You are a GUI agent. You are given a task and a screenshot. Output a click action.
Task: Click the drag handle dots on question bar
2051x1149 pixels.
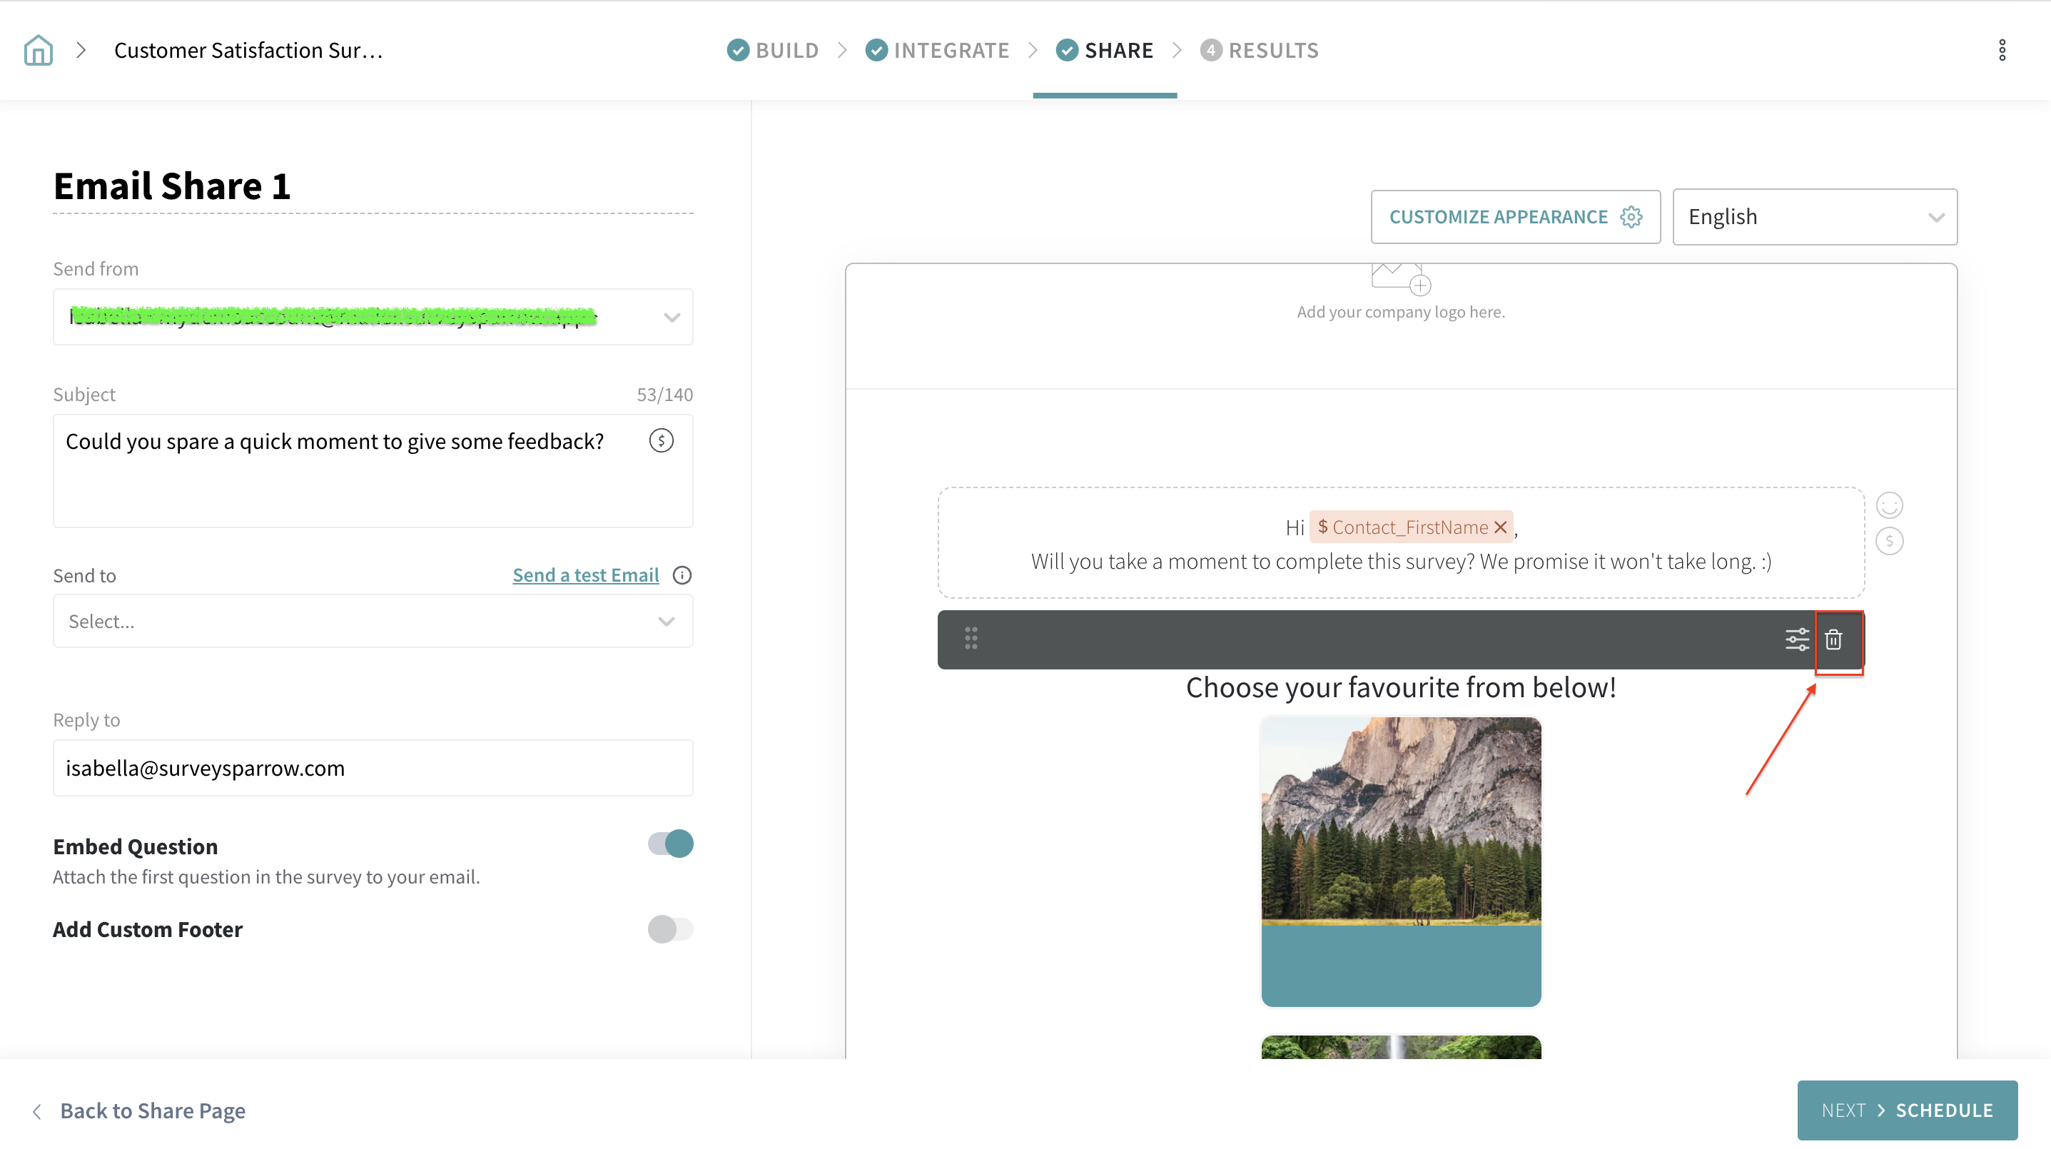pos(971,638)
